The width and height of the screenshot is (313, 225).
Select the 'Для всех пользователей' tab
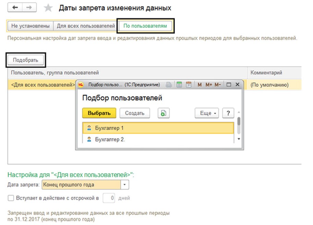[x=86, y=26]
